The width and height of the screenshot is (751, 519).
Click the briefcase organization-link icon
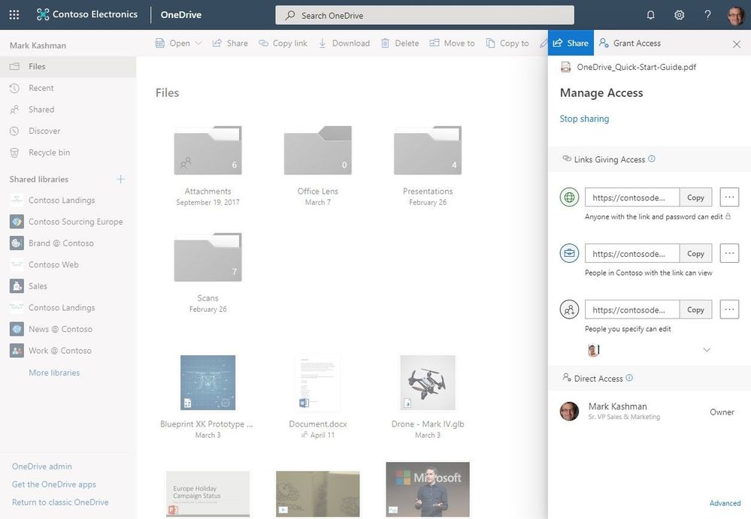click(x=570, y=253)
